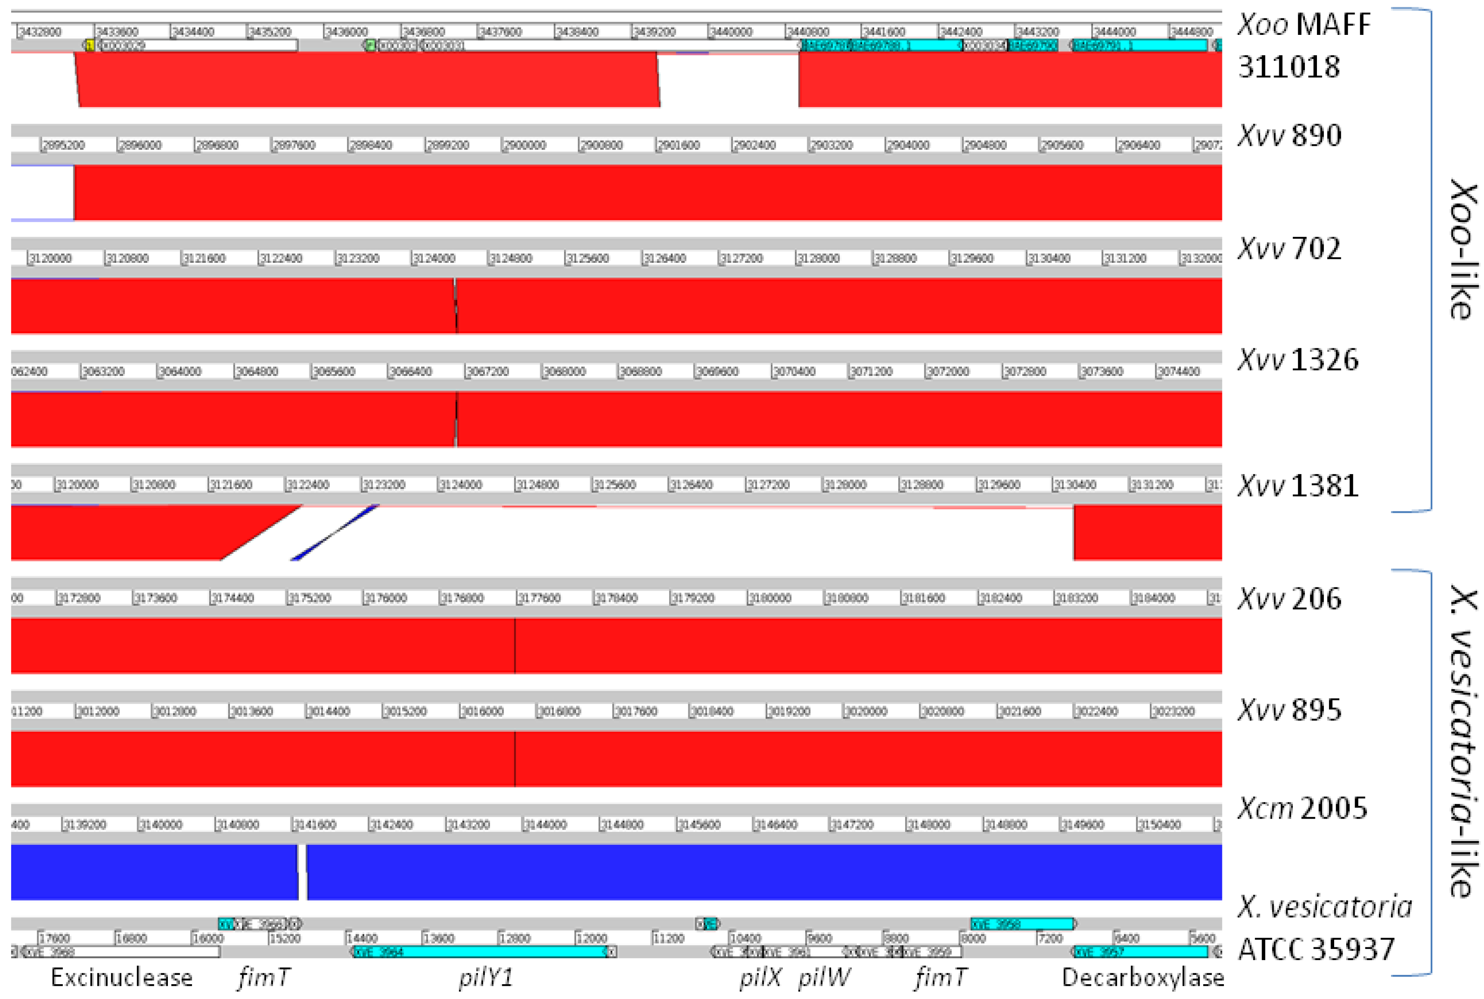Click ruler position 3432800 in Xoo MAFF track
The height and width of the screenshot is (999, 1484).
(x=40, y=31)
